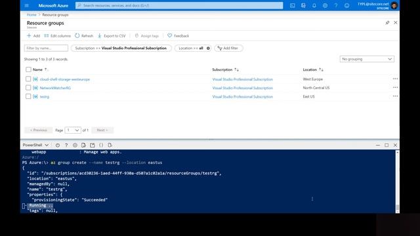Remove the Location filter

[x=208, y=48]
